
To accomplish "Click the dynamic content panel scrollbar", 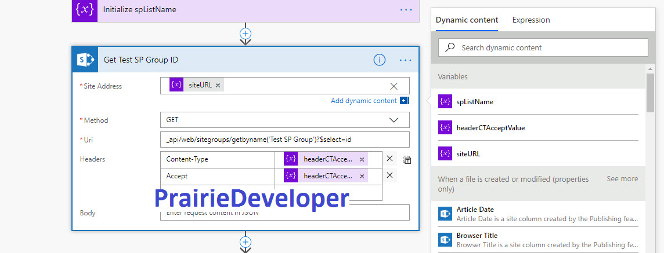I will pyautogui.click(x=651, y=93).
